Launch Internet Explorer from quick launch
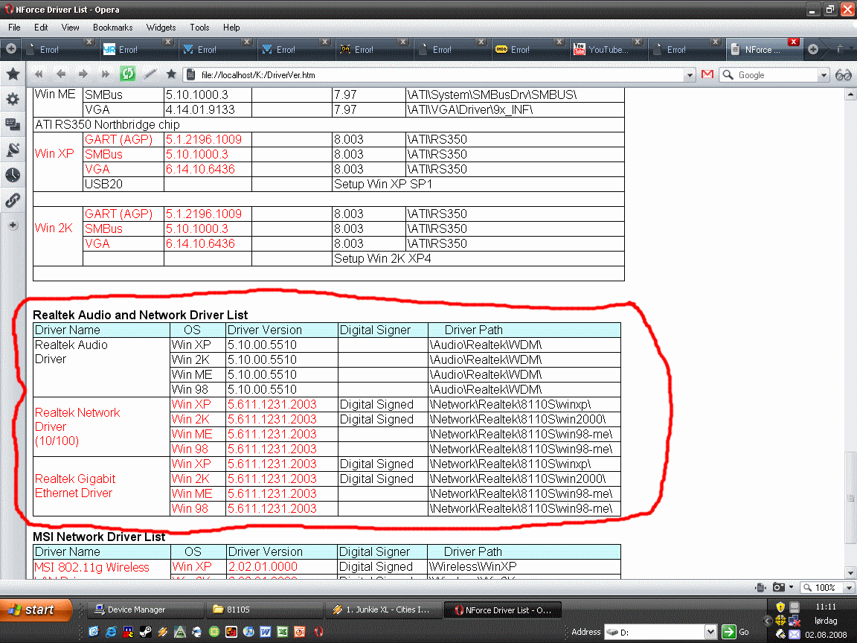Image resolution: width=857 pixels, height=643 pixels. coord(110,632)
